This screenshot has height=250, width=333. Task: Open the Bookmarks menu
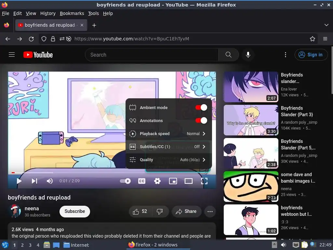(x=72, y=13)
